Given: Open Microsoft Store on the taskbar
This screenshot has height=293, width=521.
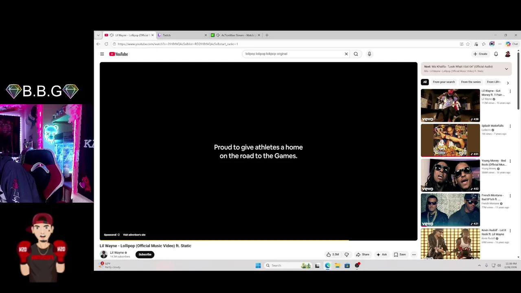Looking at the screenshot, I should coord(347,265).
